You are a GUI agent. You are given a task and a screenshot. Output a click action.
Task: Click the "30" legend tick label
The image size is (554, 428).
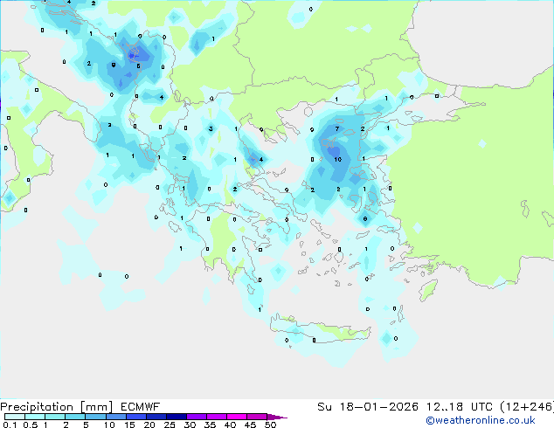(x=190, y=425)
